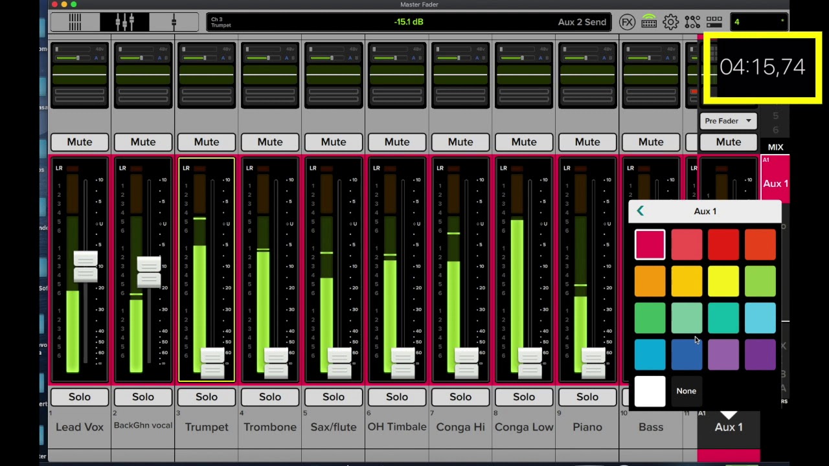This screenshot has height=466, width=829.
Task: Open the quick access panel icon
Action: point(714,22)
